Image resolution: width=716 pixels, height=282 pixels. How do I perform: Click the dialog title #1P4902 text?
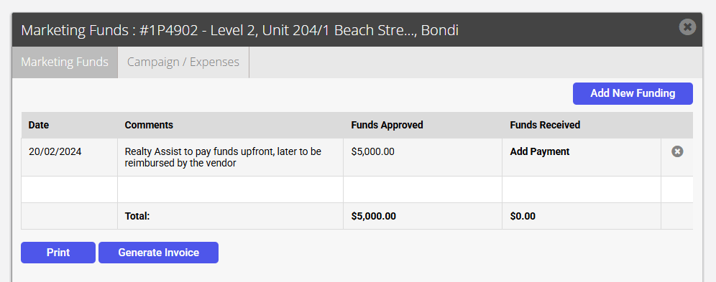pos(169,31)
